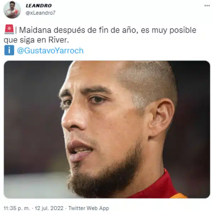Click the LEANDRO display name

(39, 6)
